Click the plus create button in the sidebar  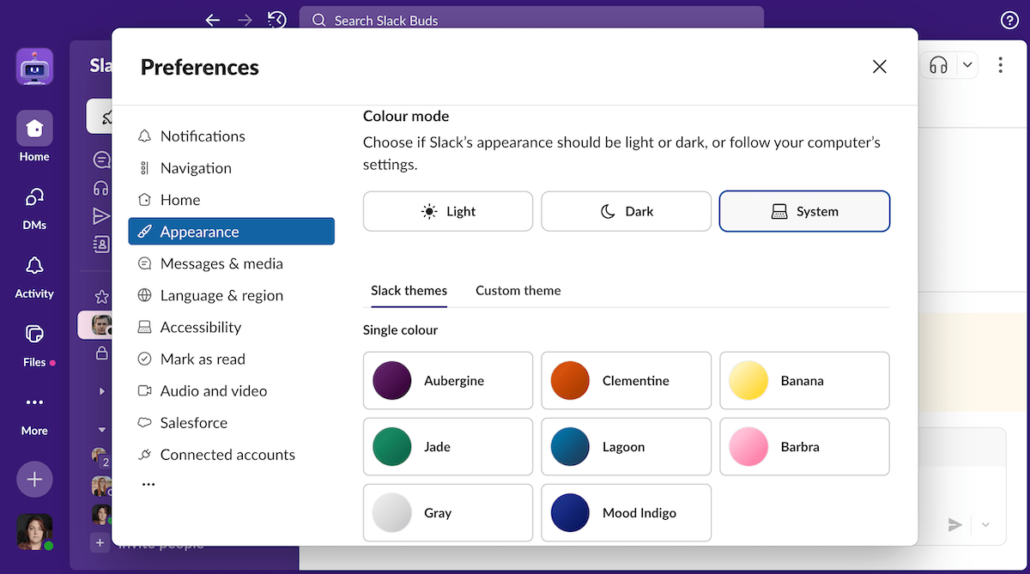click(34, 480)
